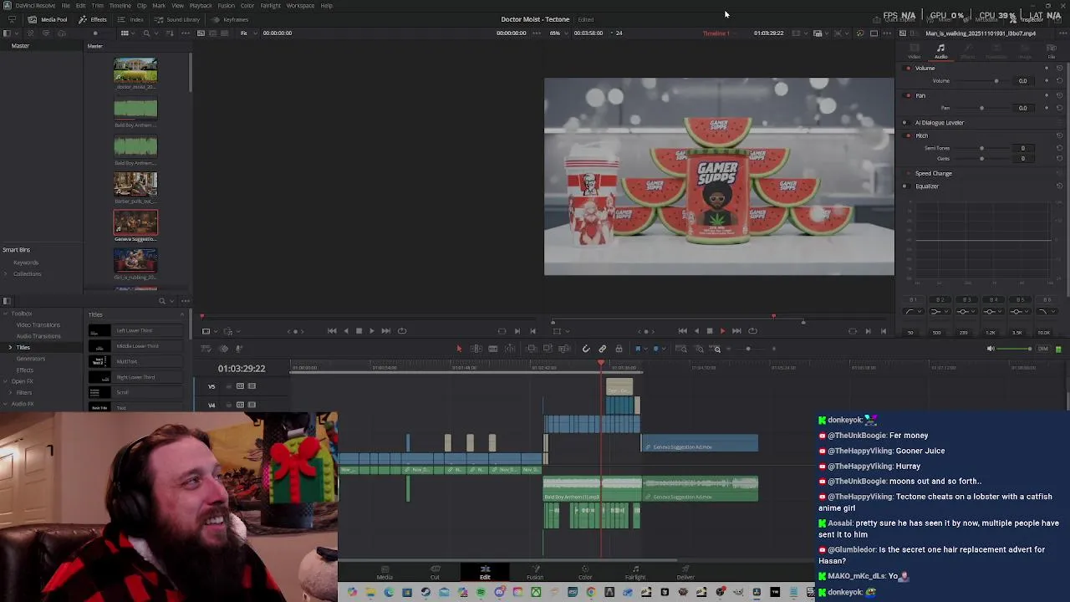This screenshot has height=602, width=1070.
Task: Adjust the Volume slider handle
Action: (x=996, y=81)
